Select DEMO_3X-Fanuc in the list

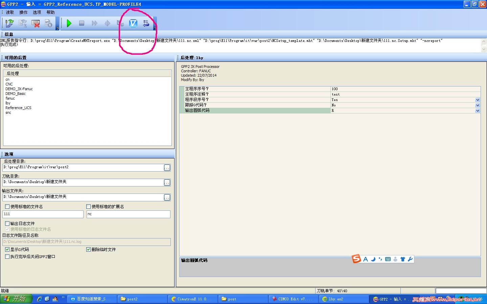click(19, 89)
